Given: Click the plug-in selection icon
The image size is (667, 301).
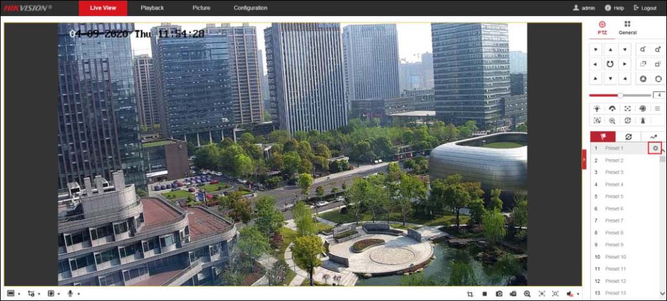Looking at the screenshot, I should pyautogui.click(x=51, y=293).
